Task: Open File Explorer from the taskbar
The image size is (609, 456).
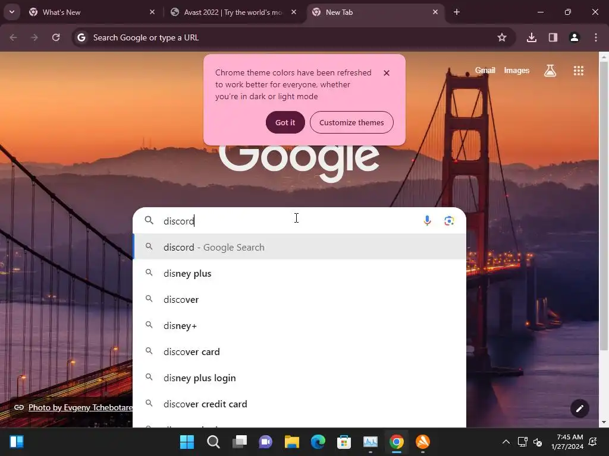Action: 291,442
